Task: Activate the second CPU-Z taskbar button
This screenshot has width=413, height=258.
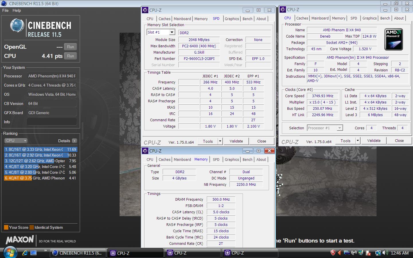Action: [193, 253]
